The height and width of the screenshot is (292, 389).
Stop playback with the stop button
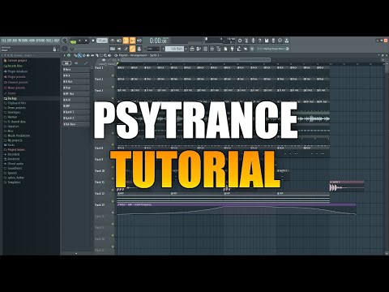point(86,41)
